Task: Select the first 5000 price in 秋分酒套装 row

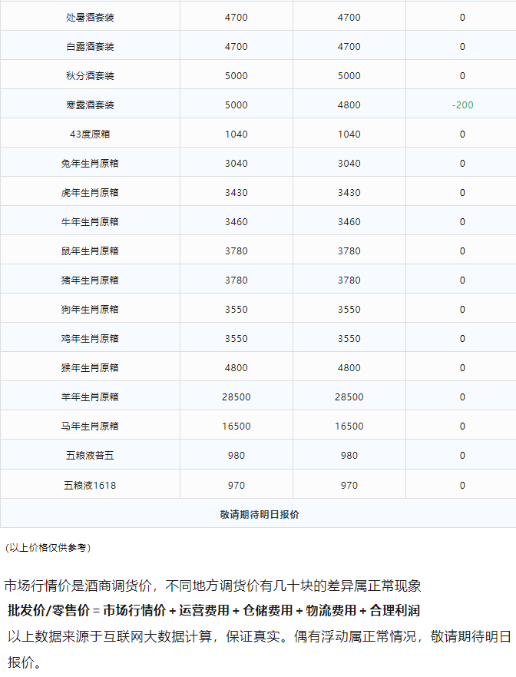Action: coord(237,76)
